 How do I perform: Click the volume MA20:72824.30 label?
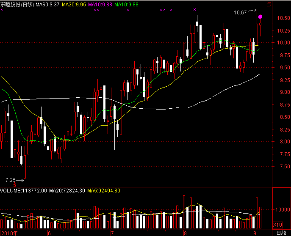(x=67, y=191)
